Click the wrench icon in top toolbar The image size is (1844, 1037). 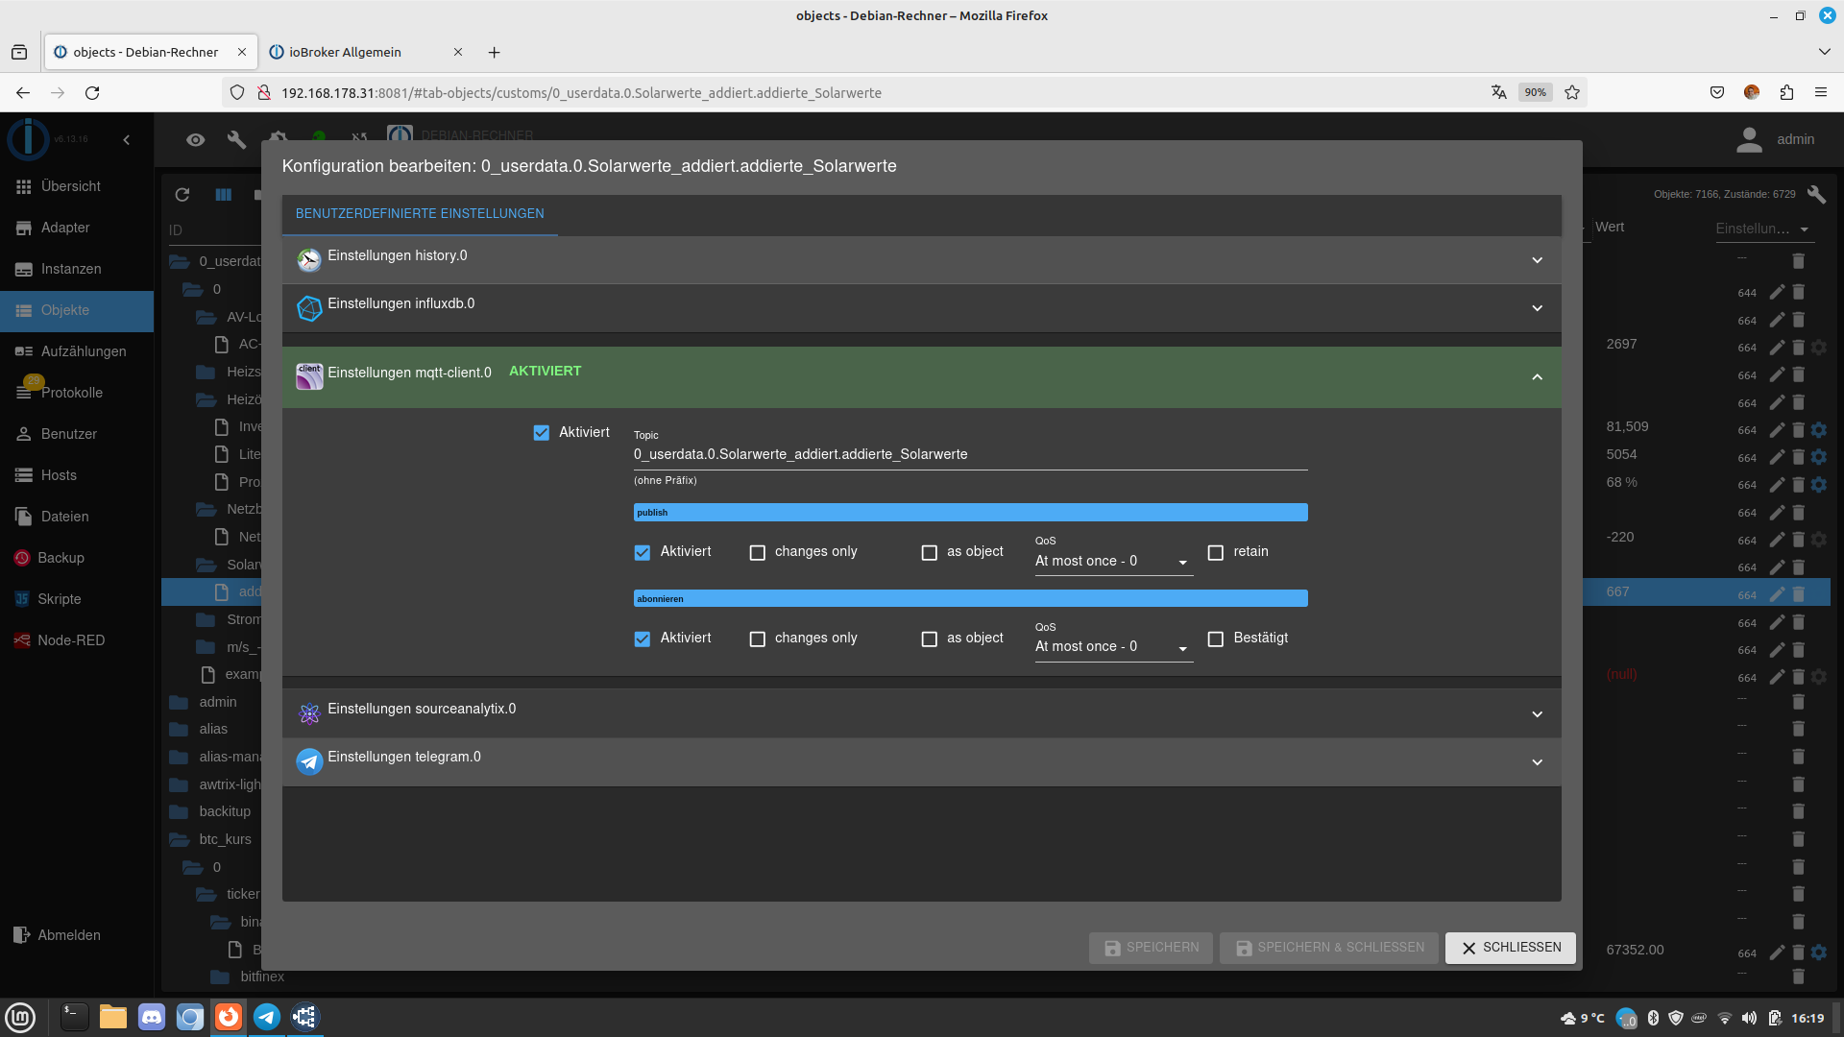point(236,140)
